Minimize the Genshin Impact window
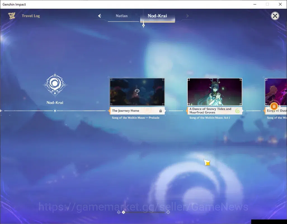The image size is (287, 224). point(255,4)
